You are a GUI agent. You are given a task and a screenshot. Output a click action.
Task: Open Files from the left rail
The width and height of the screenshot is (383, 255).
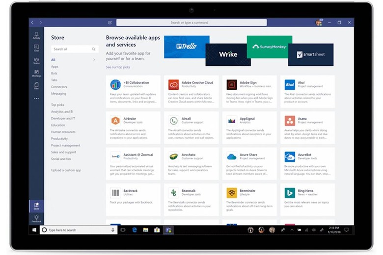pos(36,86)
